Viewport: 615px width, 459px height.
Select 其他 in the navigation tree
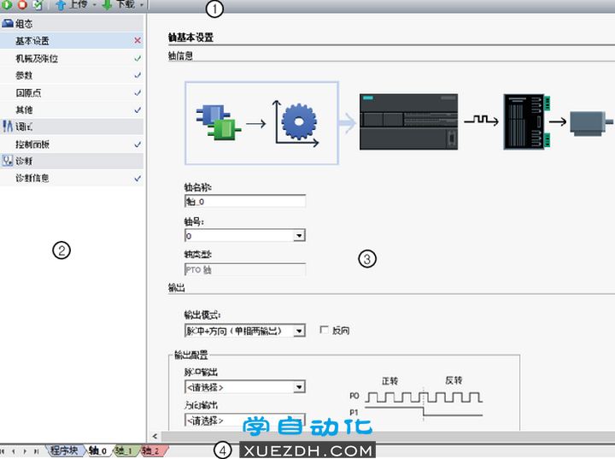click(x=72, y=110)
